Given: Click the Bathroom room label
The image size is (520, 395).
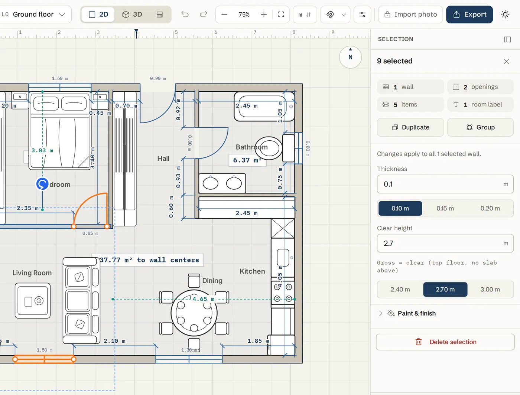Looking at the screenshot, I should coord(251,147).
